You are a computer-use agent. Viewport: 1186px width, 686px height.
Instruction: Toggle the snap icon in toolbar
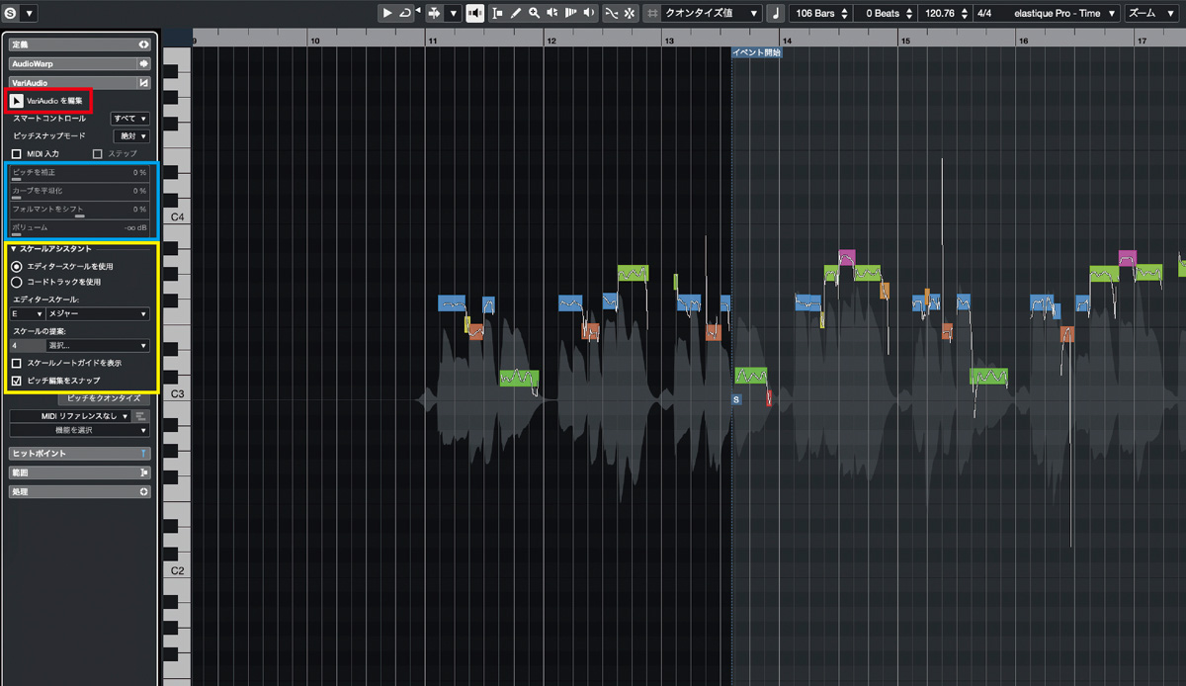tap(629, 13)
